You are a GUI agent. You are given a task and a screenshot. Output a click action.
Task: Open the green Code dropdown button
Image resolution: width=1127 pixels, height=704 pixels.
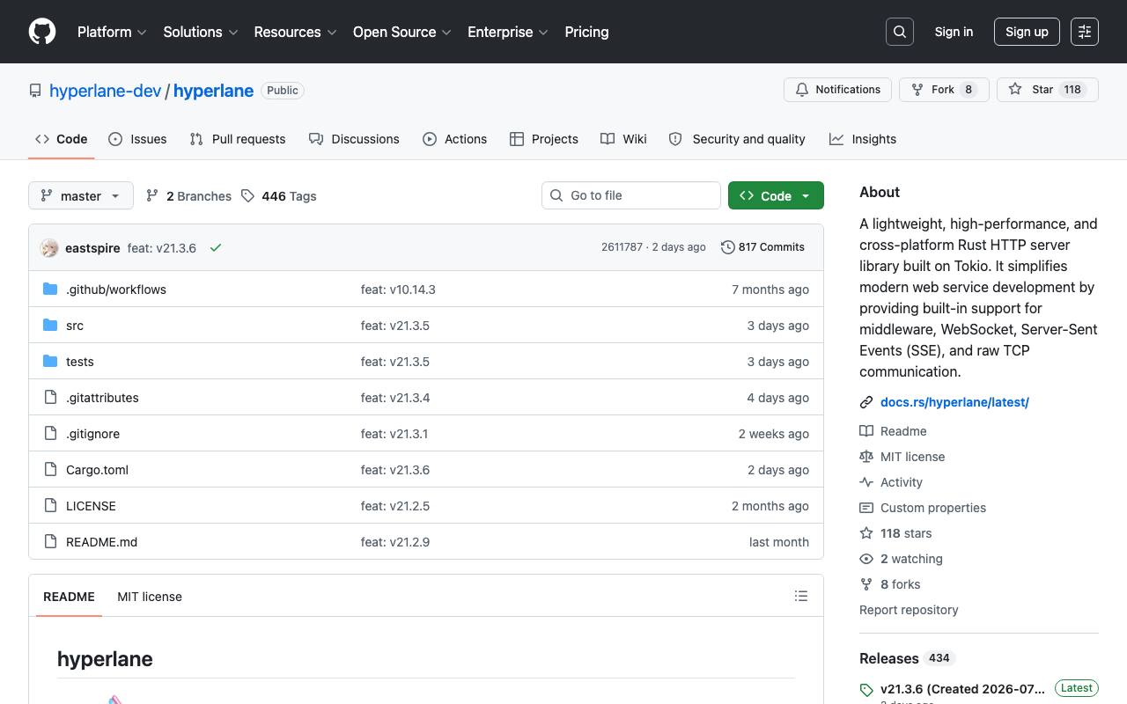coord(776,195)
